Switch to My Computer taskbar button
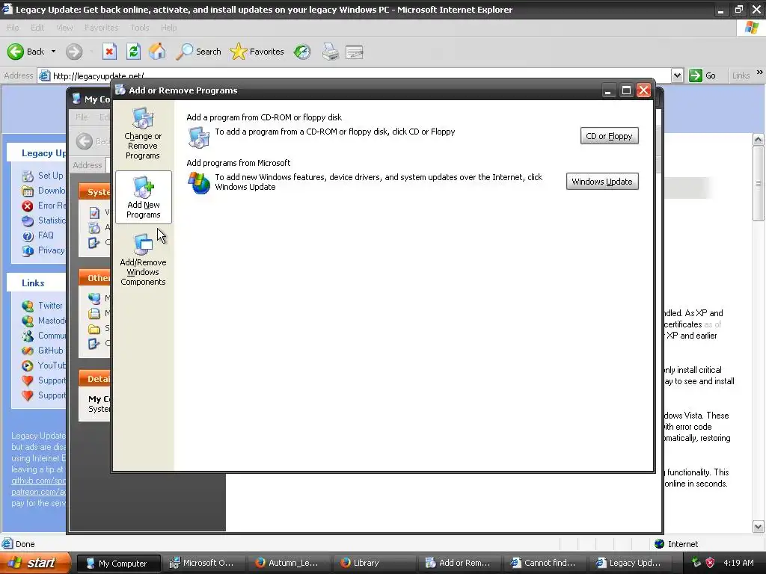The width and height of the screenshot is (766, 574). 118,564
